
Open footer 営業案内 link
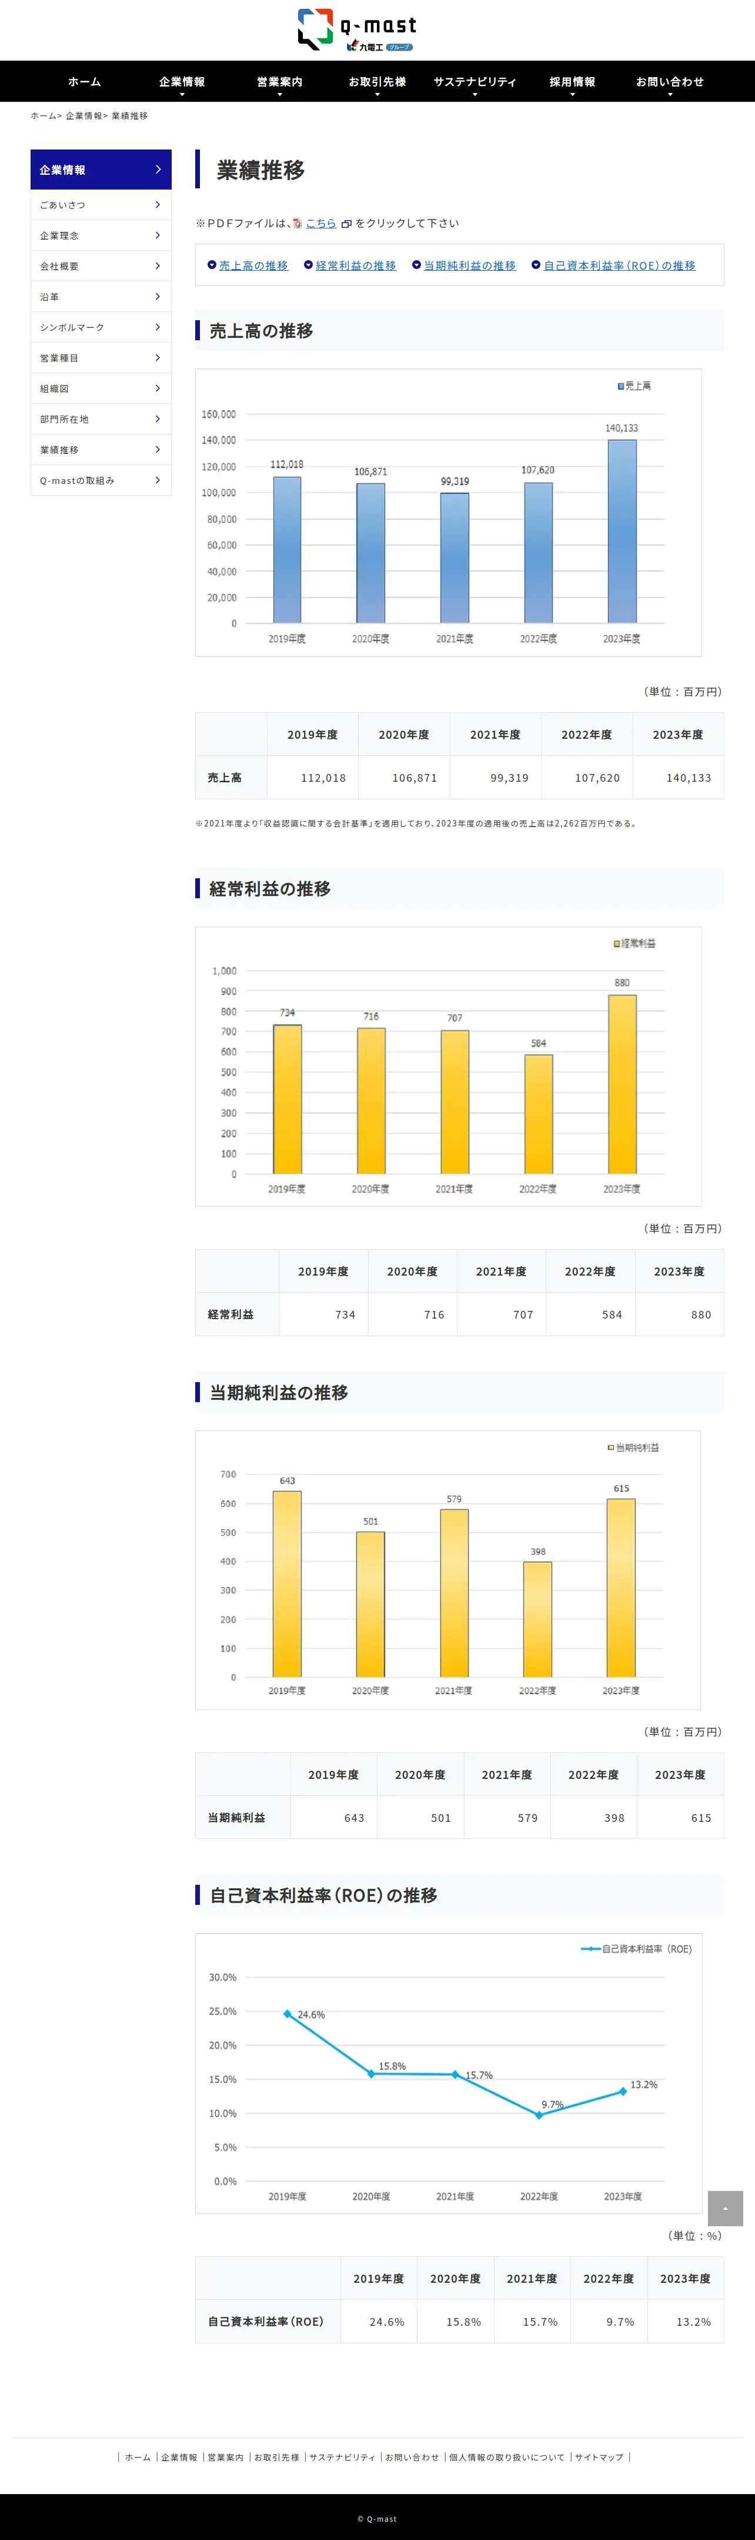(225, 2457)
